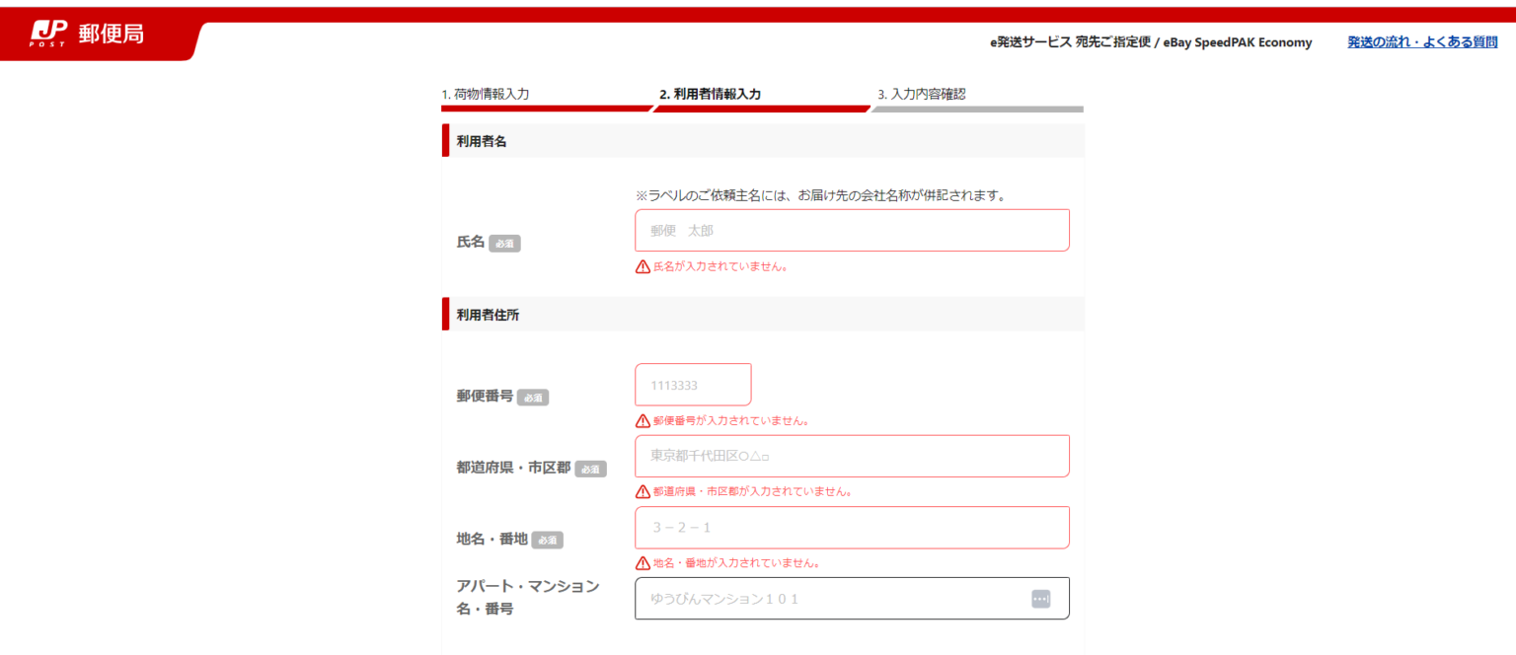1516x655 pixels.
Task: Click the warning icon below the 都道府県・市区郡 field
Action: pos(642,490)
